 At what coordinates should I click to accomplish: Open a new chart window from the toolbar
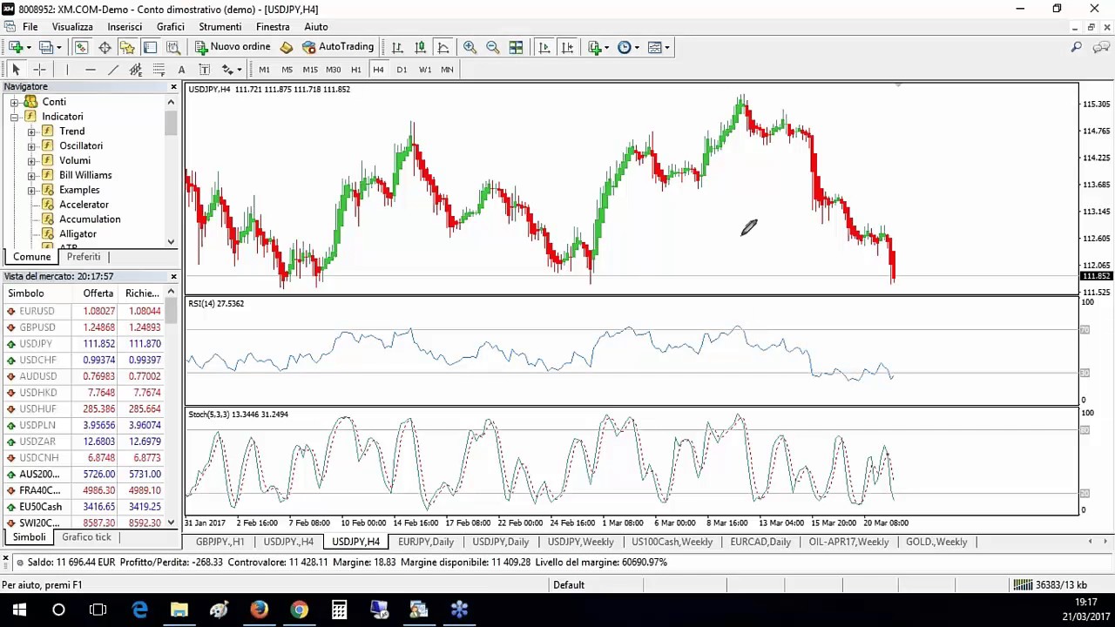(16, 47)
